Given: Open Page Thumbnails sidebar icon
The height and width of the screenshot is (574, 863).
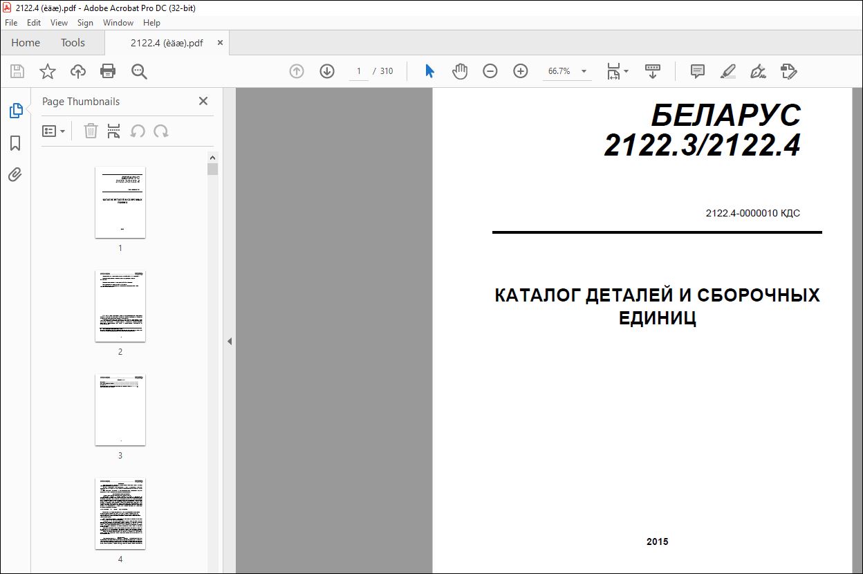Looking at the screenshot, I should 15,111.
